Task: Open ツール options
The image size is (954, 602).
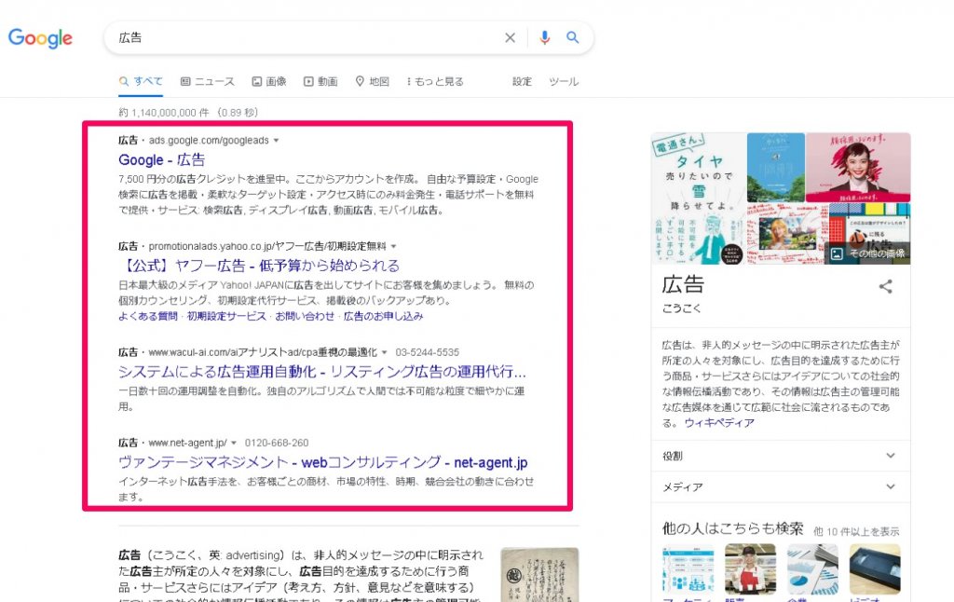Action: tap(564, 81)
